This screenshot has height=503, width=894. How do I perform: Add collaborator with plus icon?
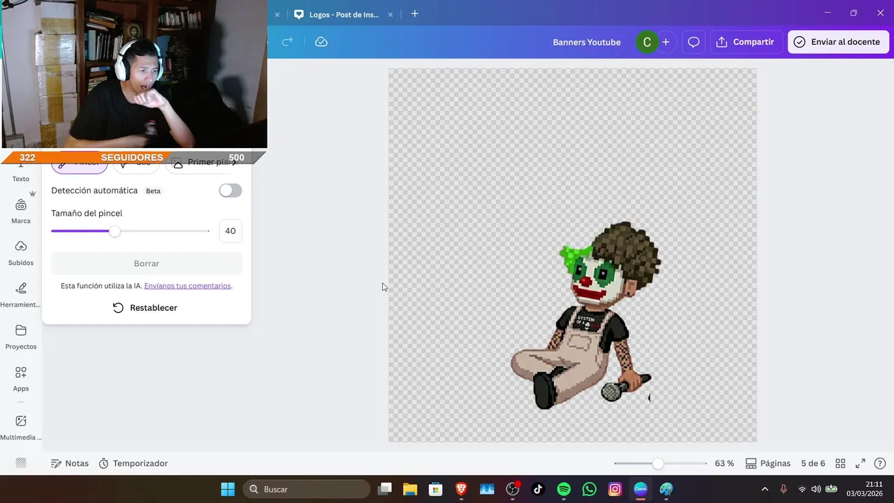[666, 42]
